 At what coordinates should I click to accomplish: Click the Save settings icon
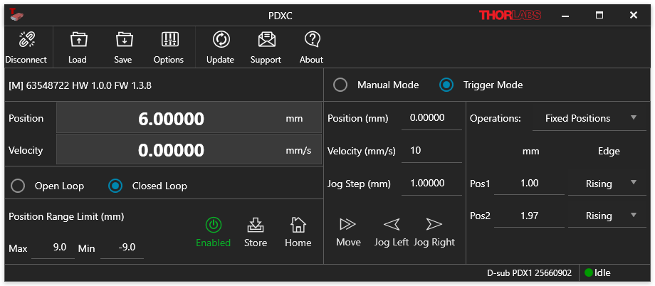tap(123, 40)
